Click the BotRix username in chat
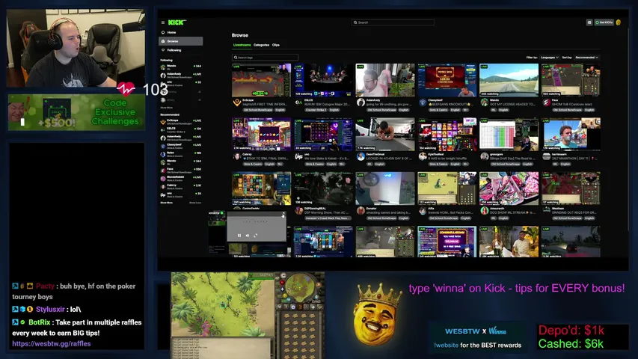The height and width of the screenshot is (359, 638). 40,322
